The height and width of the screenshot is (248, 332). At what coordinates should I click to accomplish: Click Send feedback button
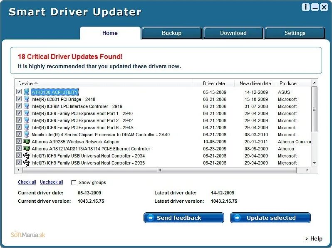(x=184, y=218)
